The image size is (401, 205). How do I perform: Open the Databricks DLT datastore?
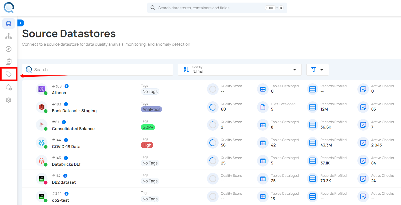[66, 164]
